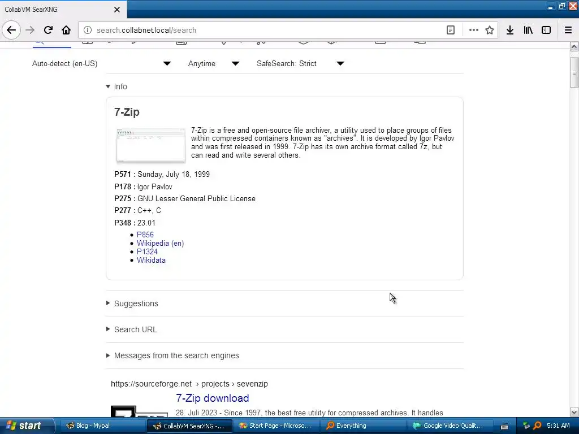Expand the Suggestions section
The width and height of the screenshot is (579, 434).
(132, 303)
